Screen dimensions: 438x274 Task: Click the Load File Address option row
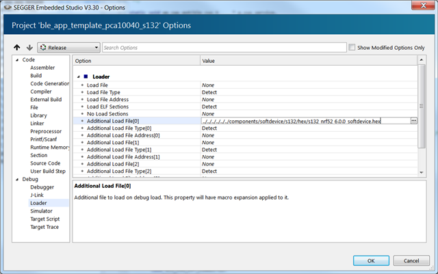[x=245, y=100]
